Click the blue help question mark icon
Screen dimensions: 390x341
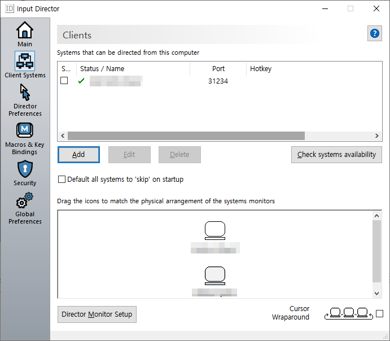click(x=375, y=33)
